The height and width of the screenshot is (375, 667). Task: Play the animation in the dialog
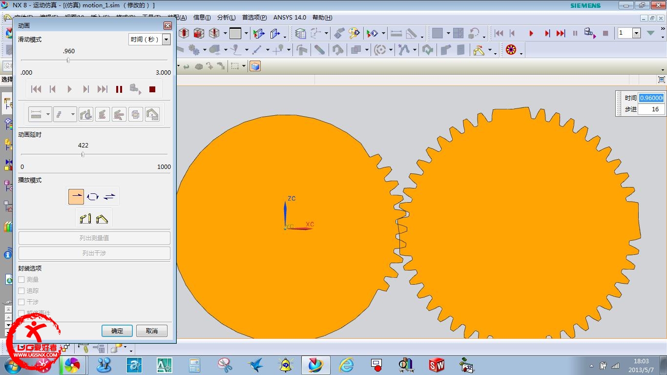[x=69, y=89]
